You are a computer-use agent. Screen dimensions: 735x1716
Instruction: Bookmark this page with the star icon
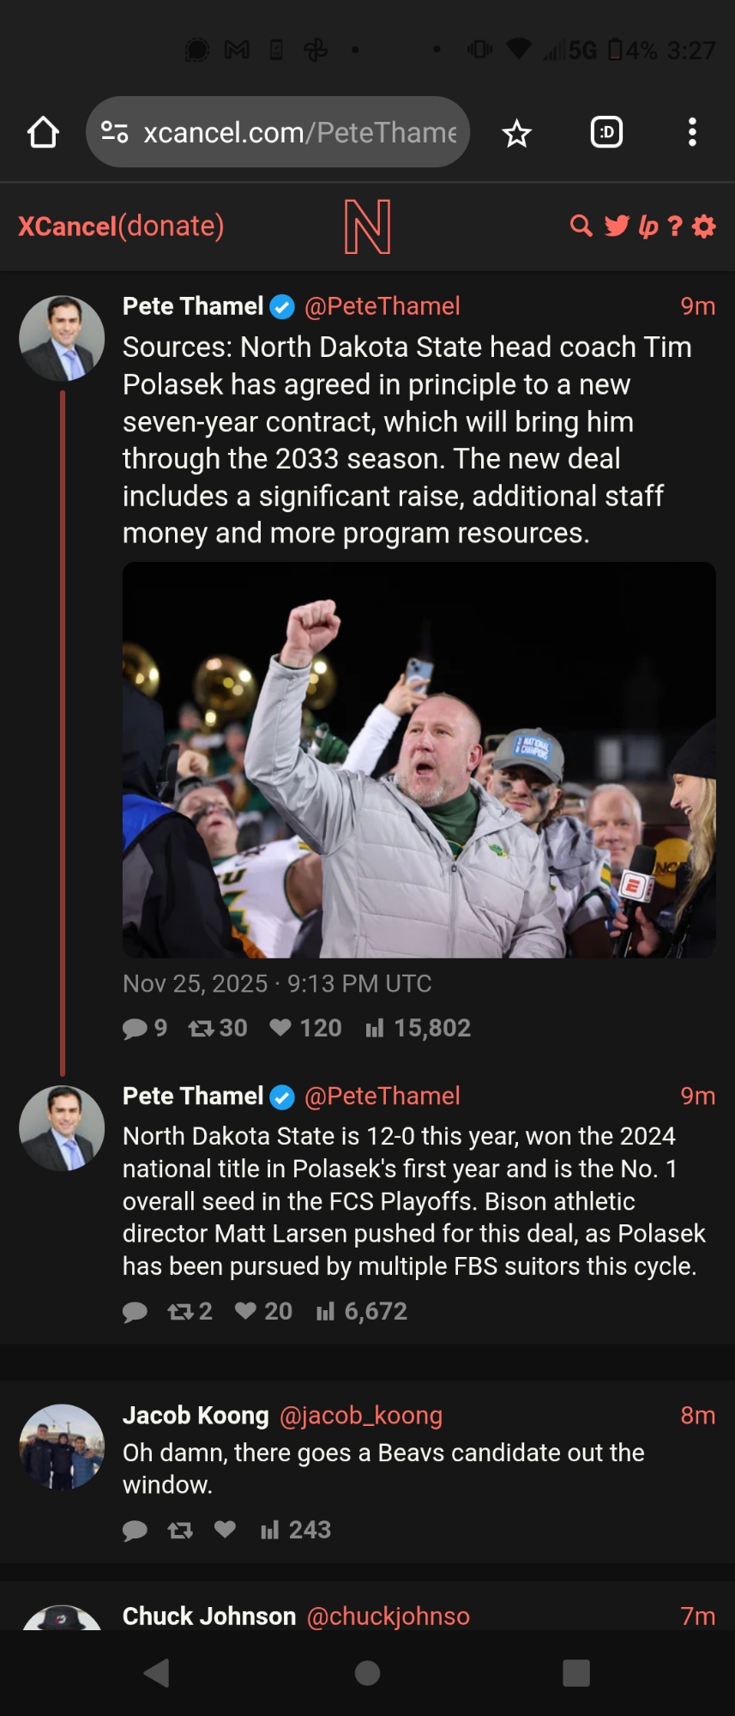tap(516, 133)
